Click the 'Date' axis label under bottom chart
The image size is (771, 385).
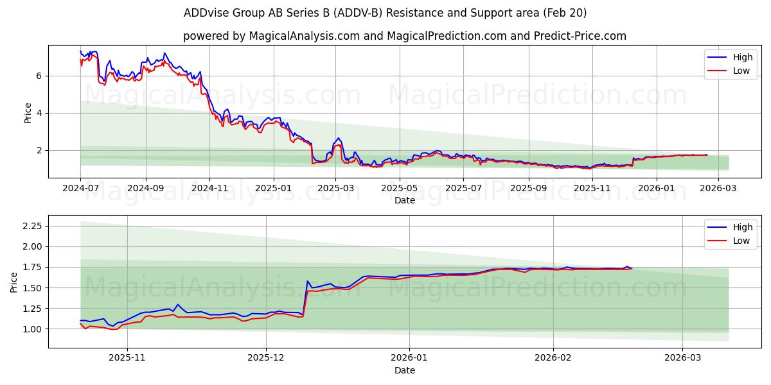coord(405,370)
